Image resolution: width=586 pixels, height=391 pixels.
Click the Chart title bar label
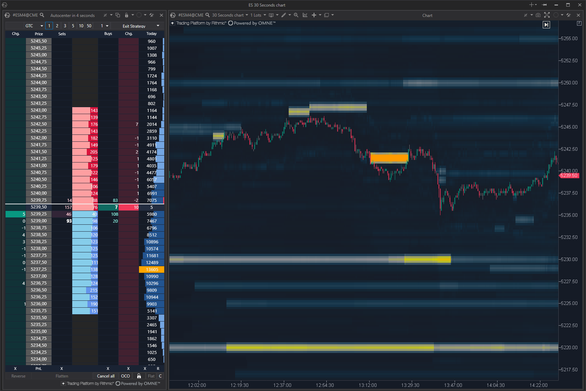[427, 15]
